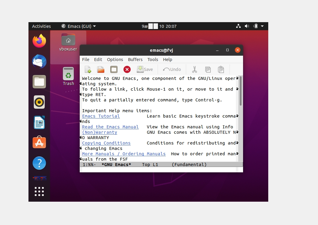Maximize the Emacs window
The height and width of the screenshot is (225, 318).
point(227,50)
